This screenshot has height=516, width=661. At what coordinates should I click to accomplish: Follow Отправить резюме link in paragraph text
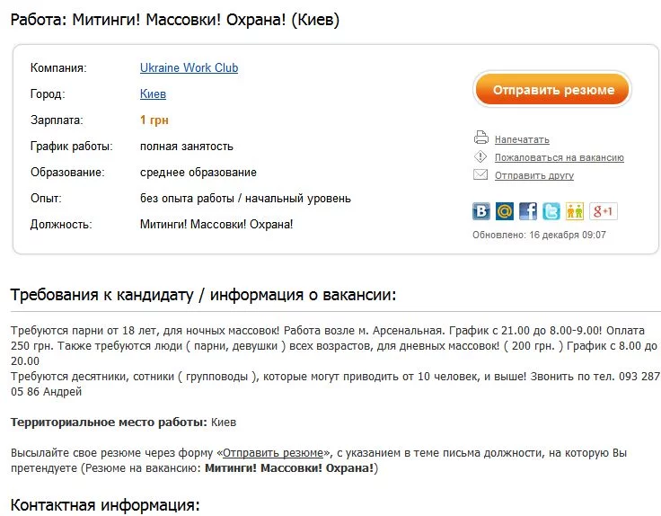point(273,453)
